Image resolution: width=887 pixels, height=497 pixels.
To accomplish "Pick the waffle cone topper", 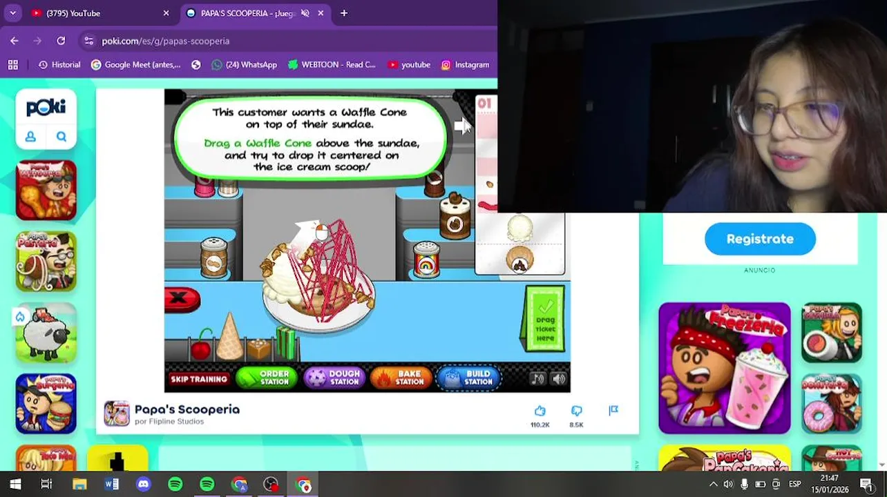I will click(x=229, y=337).
